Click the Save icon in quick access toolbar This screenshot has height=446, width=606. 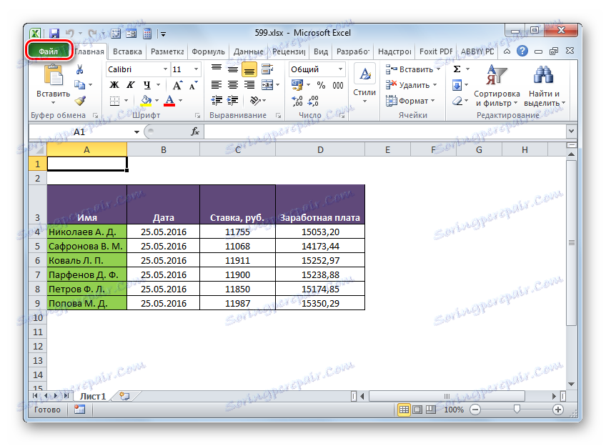pyautogui.click(x=54, y=34)
